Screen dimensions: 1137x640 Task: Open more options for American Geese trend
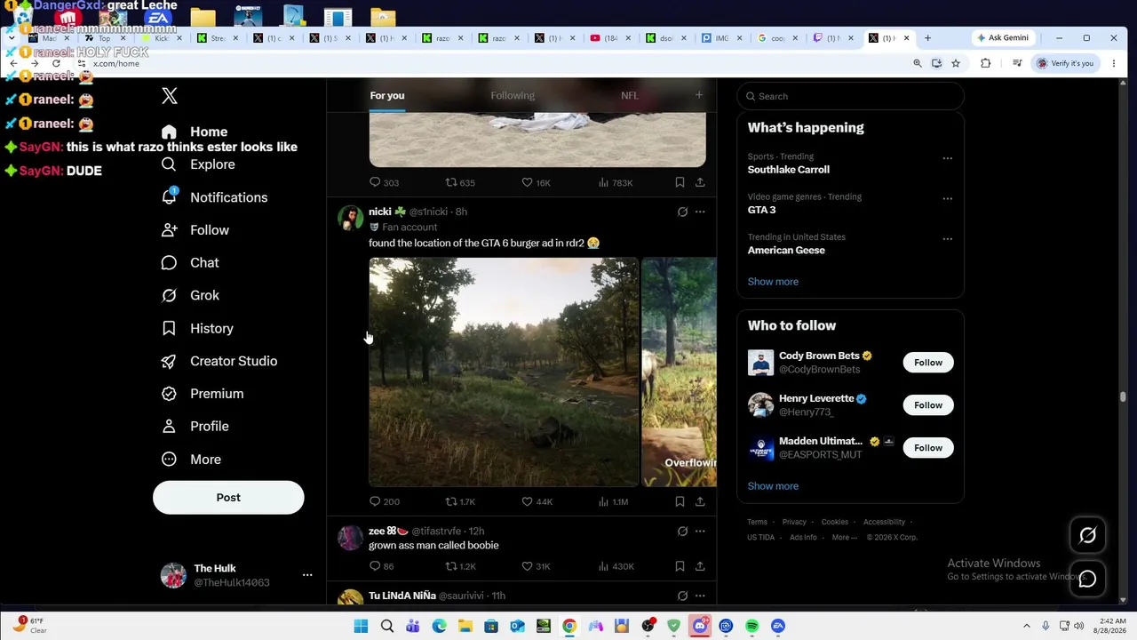[x=947, y=238]
